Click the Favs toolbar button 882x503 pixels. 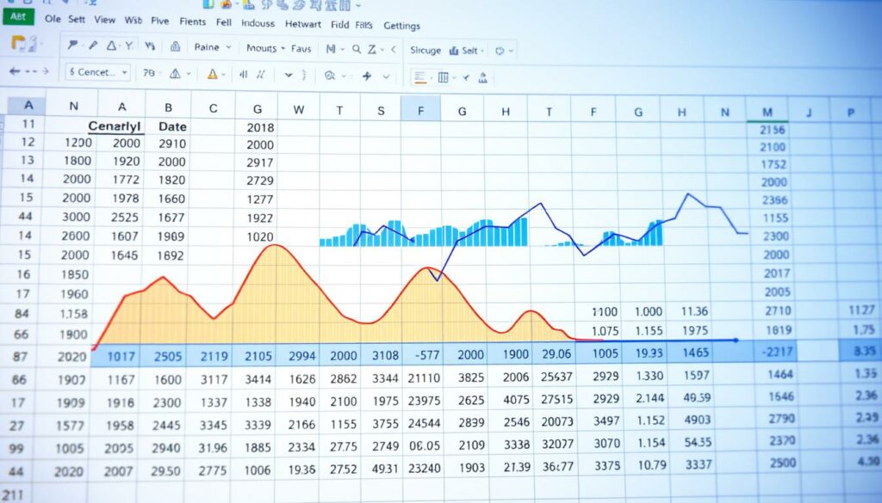tap(301, 48)
